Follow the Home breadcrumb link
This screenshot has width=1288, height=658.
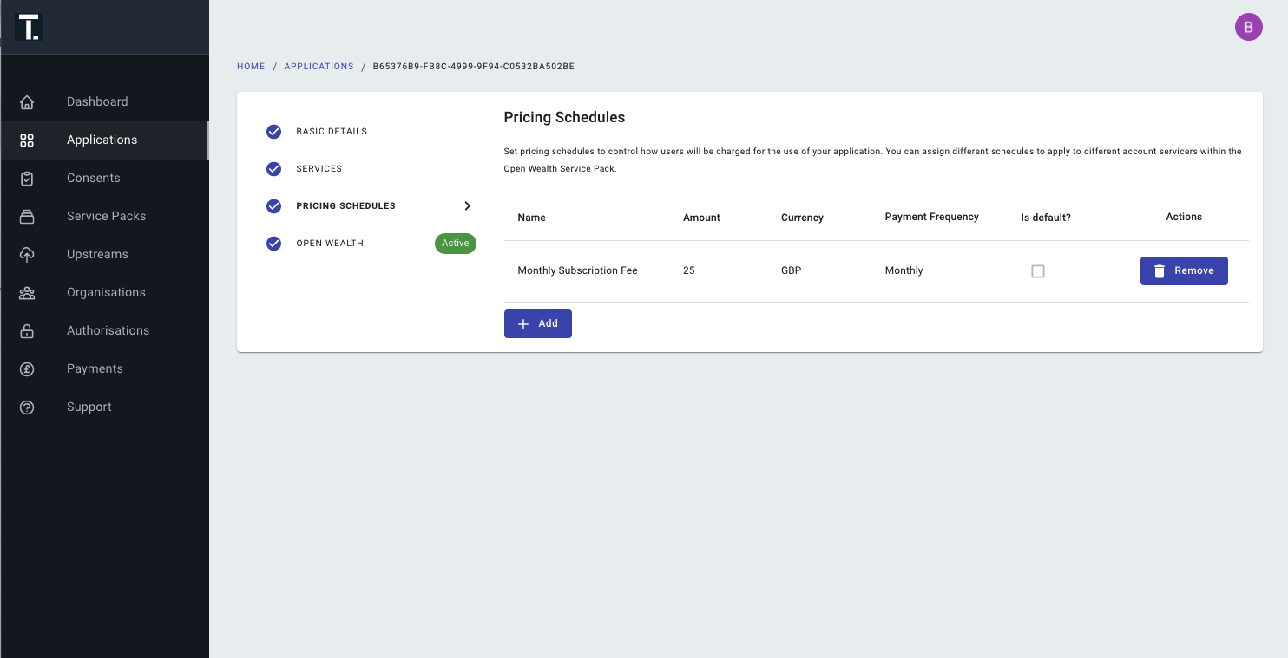(x=251, y=67)
